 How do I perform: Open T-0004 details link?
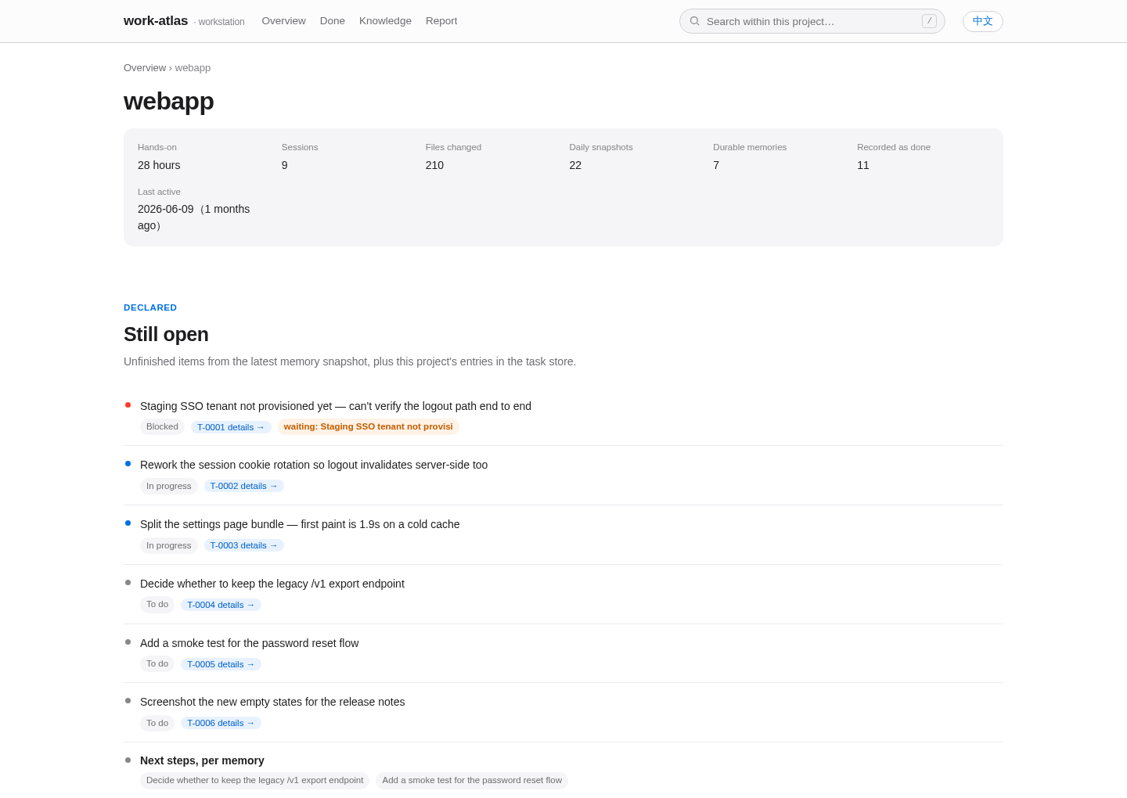point(221,605)
